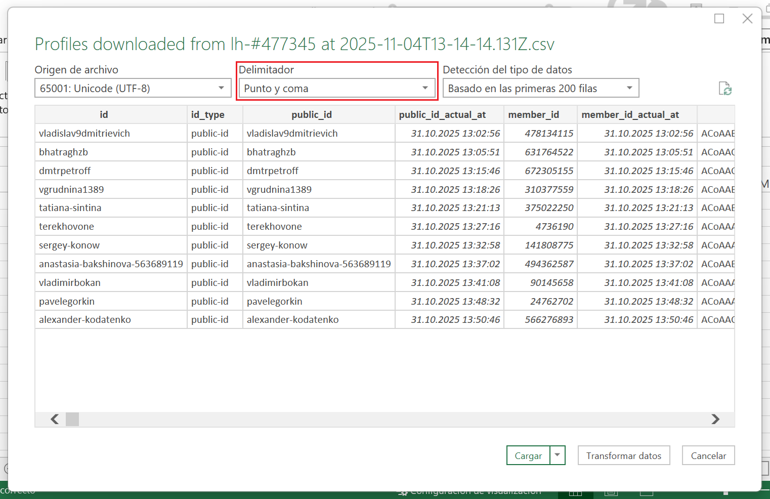Screen dimensions: 770x499
Task: Click the Cancelar button
Action: click(708, 455)
